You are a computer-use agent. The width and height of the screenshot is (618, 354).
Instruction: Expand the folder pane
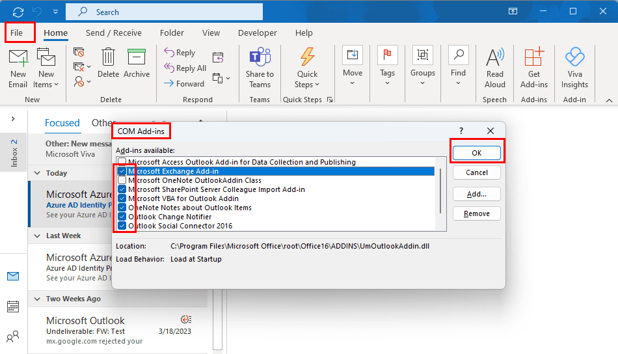click(13, 118)
